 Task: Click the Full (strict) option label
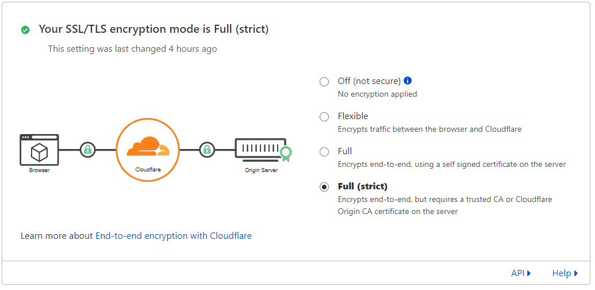coord(362,186)
